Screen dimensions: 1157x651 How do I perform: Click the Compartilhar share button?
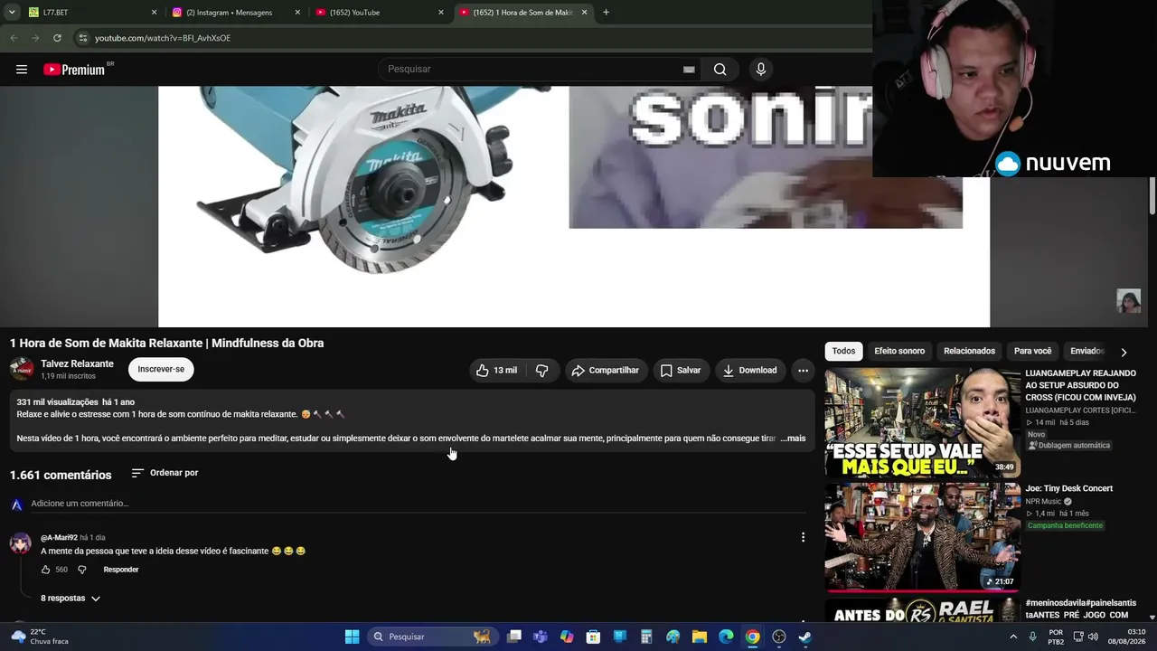[x=606, y=370]
